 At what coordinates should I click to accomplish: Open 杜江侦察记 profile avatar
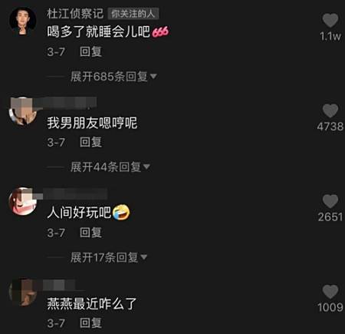(23, 21)
